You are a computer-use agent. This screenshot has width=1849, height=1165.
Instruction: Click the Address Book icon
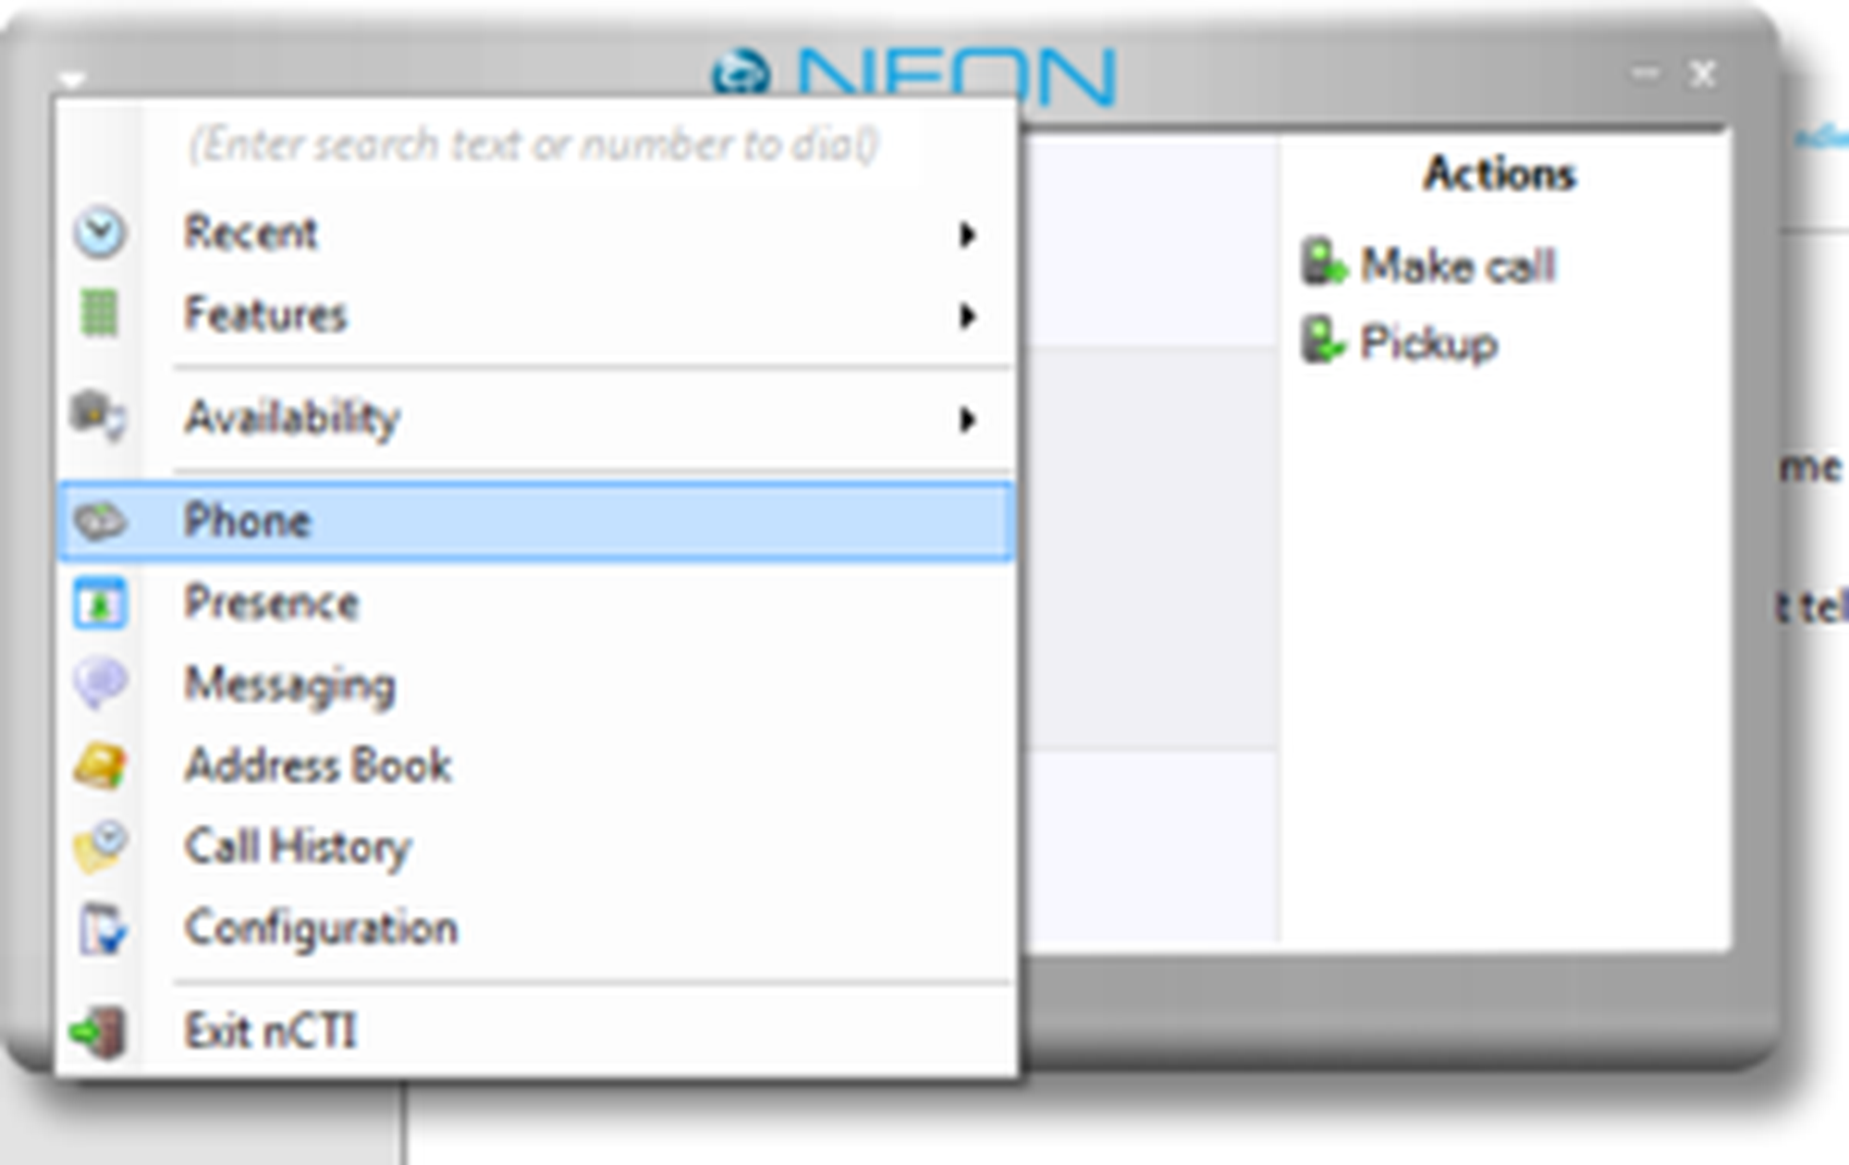point(100,766)
